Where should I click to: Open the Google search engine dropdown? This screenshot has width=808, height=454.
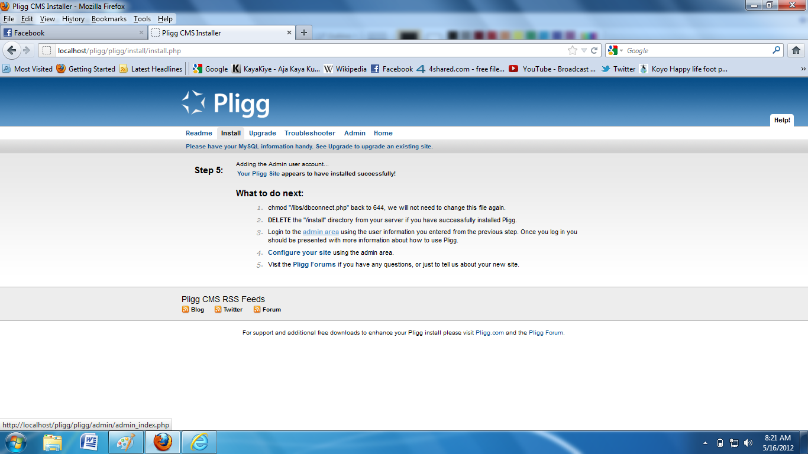click(x=616, y=51)
